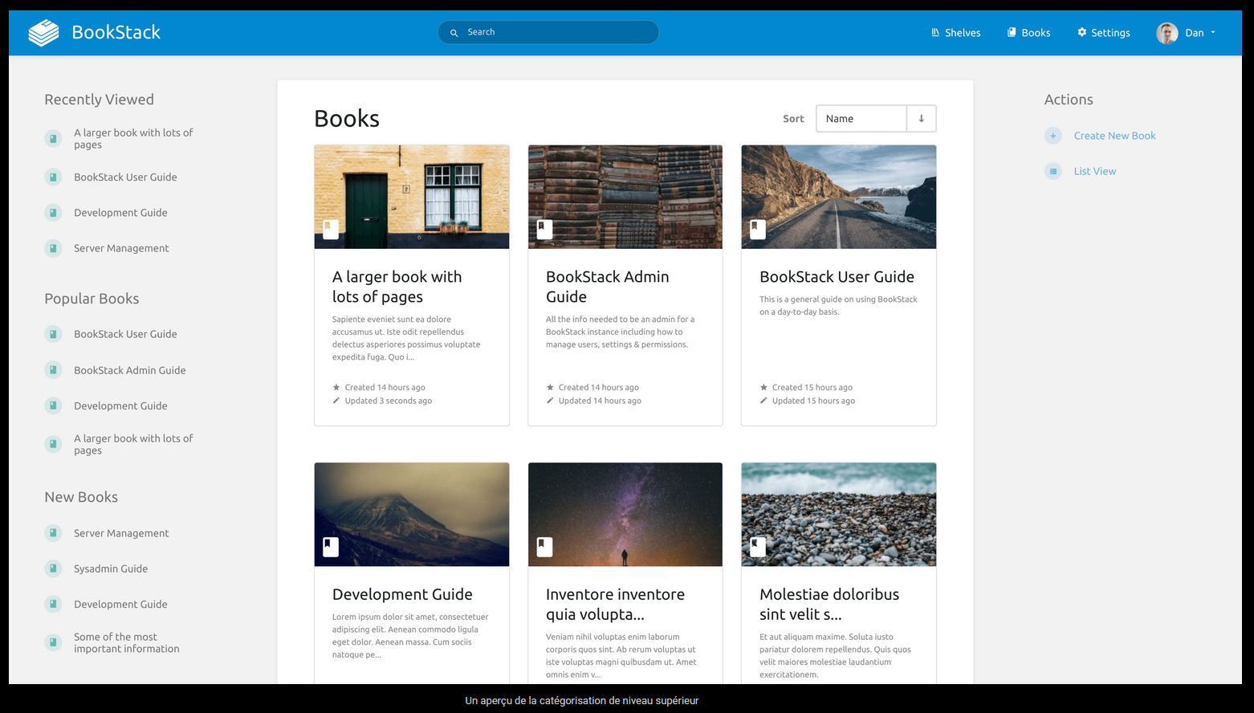
Task: Open BookStack Admin Guide under Popular Books
Action: 130,370
